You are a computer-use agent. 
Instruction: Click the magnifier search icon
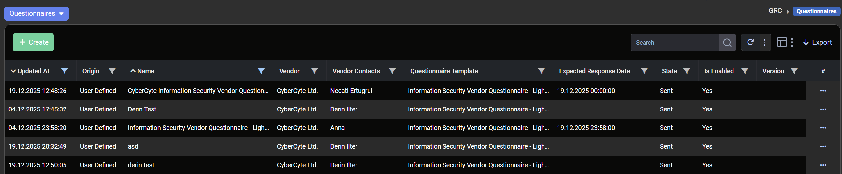tap(727, 42)
